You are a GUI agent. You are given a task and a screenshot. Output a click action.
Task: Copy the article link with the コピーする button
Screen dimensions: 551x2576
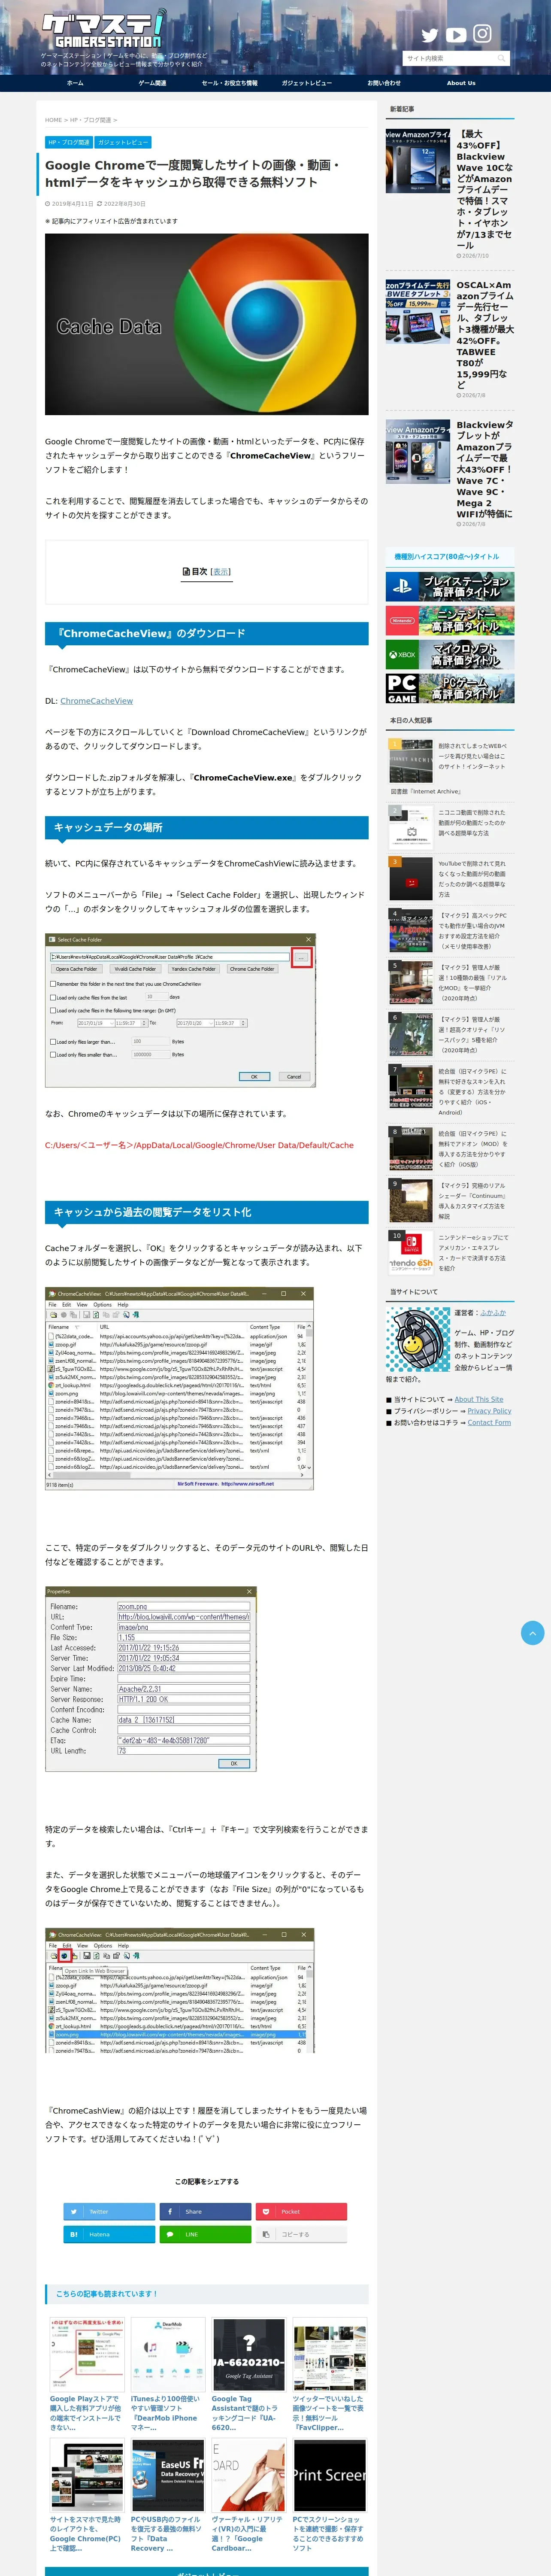(x=301, y=2234)
